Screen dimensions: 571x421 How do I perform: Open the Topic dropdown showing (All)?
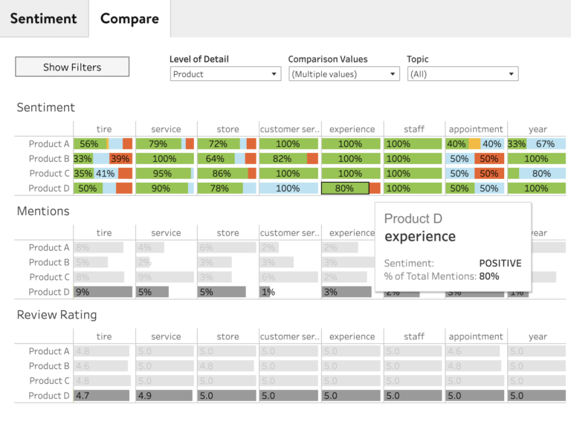pos(462,74)
